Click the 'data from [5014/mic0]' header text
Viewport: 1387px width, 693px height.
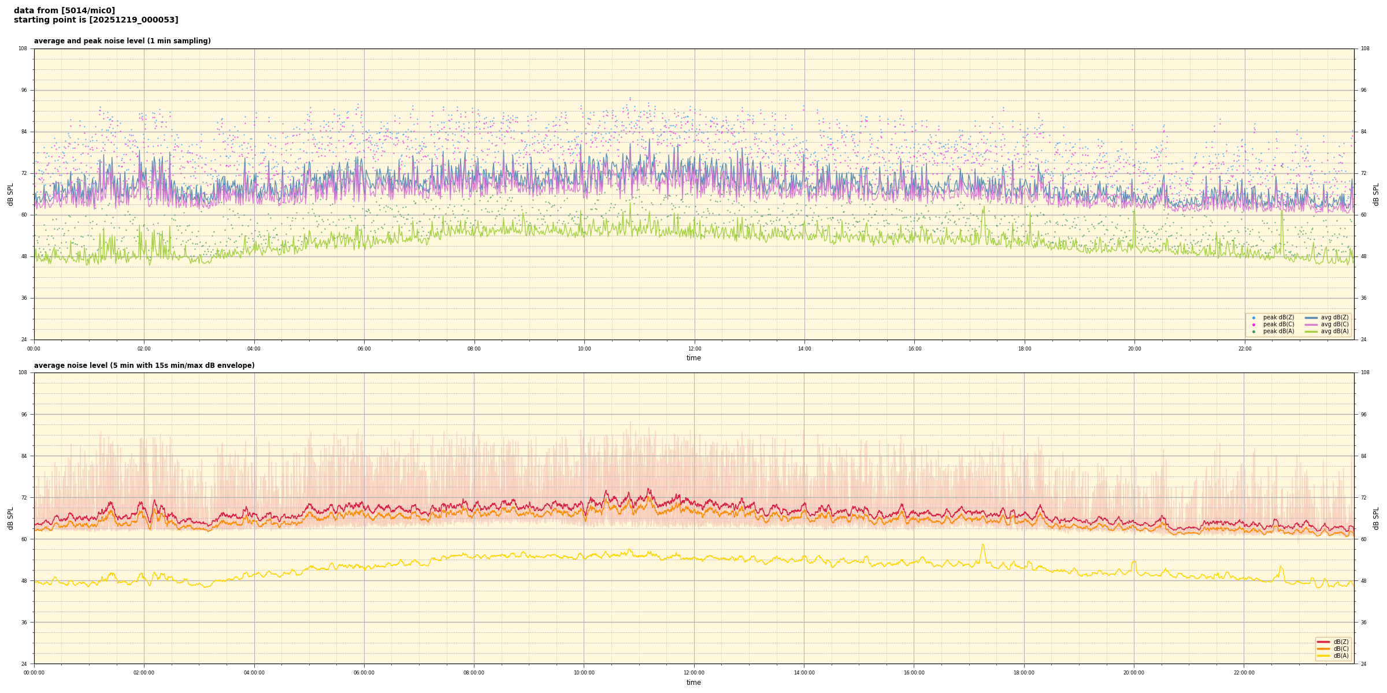64,10
